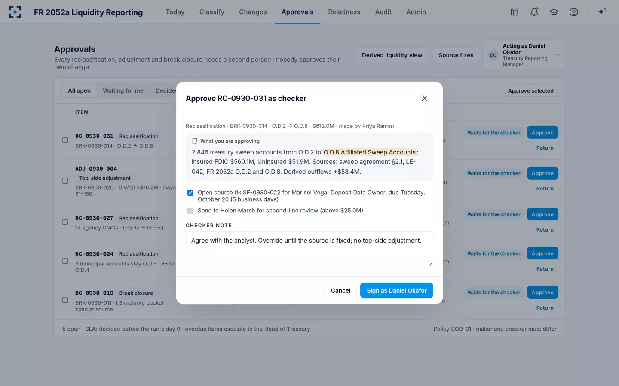Click into the Checker note text area
Screen dimensions: 619x386
click(309, 249)
